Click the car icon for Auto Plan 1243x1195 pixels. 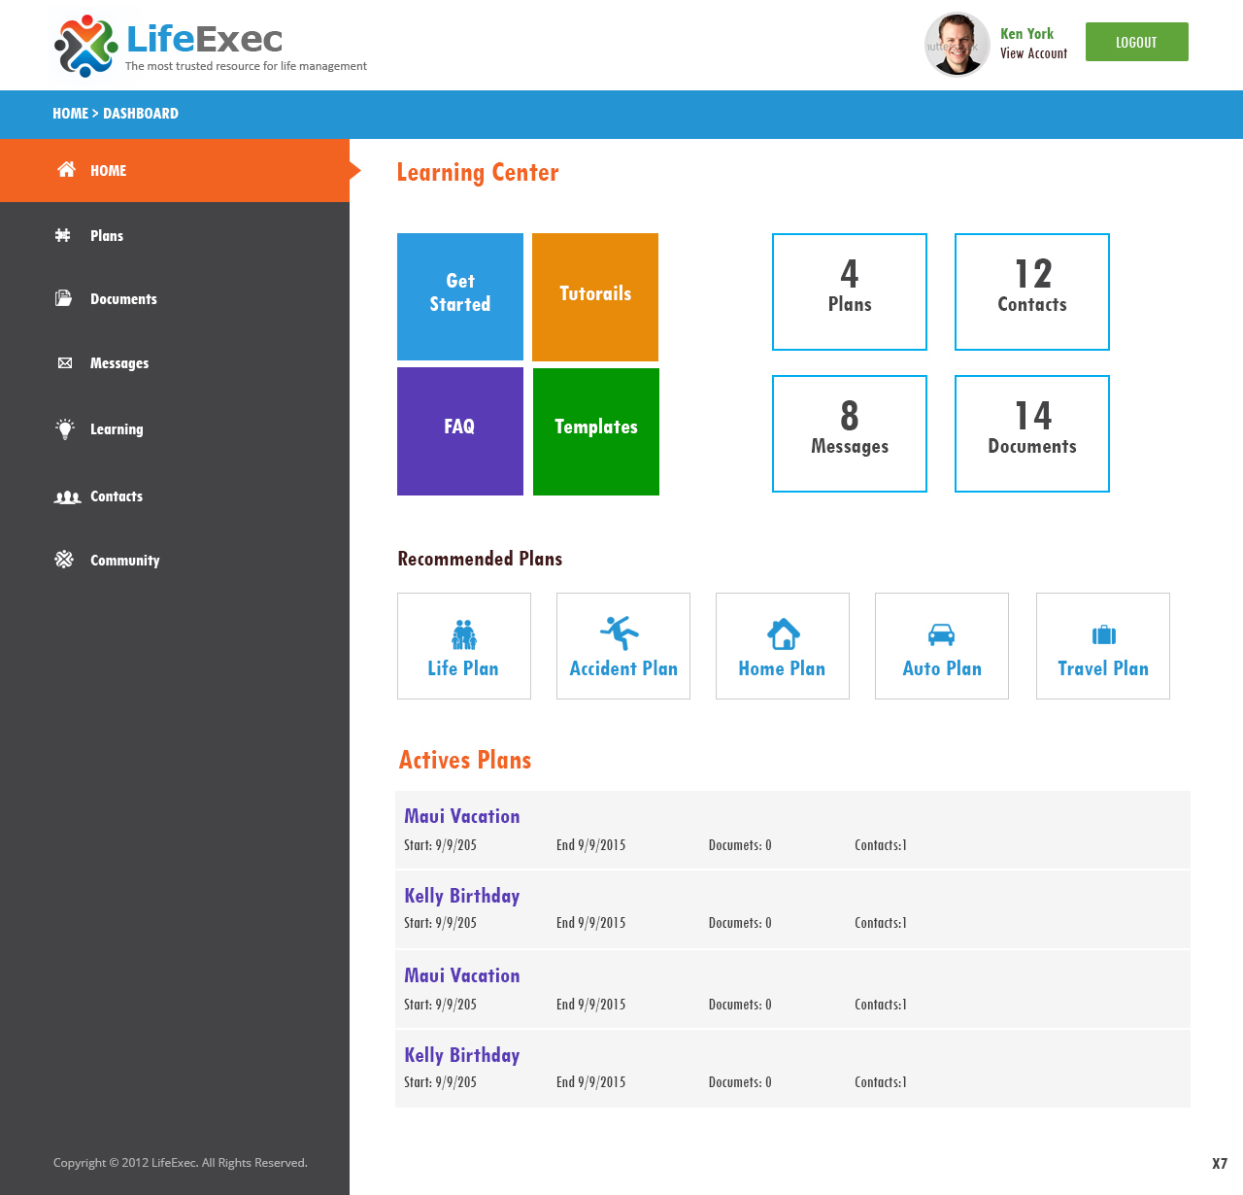(941, 632)
